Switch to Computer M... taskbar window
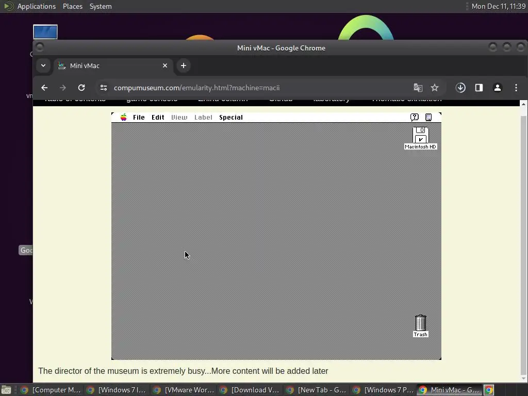 50,390
